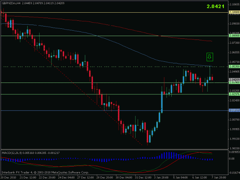Click the 0.009051 MACD scale value
240x180 pixels.
234,152
